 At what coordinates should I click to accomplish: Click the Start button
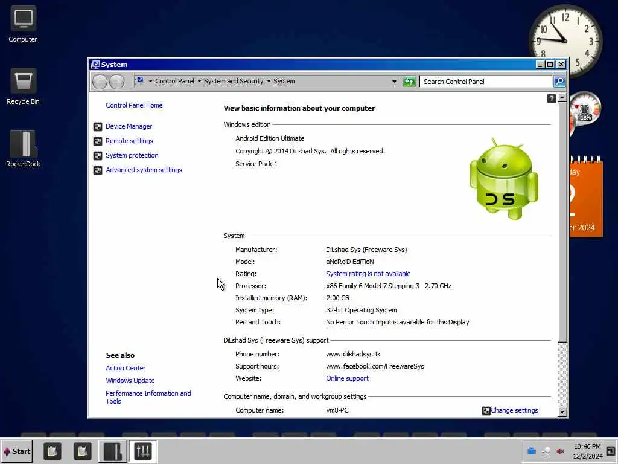point(16,451)
